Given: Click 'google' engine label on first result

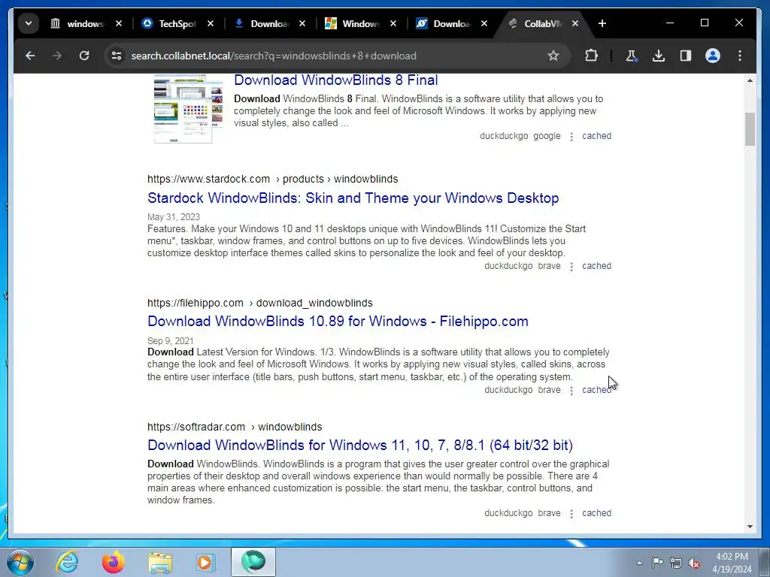Looking at the screenshot, I should click(547, 136).
